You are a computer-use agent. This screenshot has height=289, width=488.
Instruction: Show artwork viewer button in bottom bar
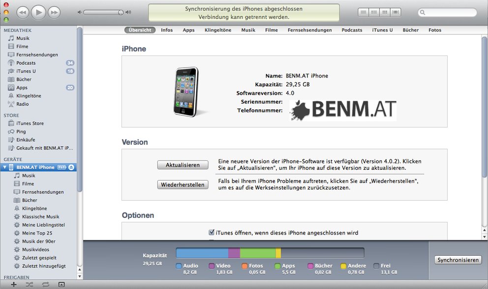point(61,285)
